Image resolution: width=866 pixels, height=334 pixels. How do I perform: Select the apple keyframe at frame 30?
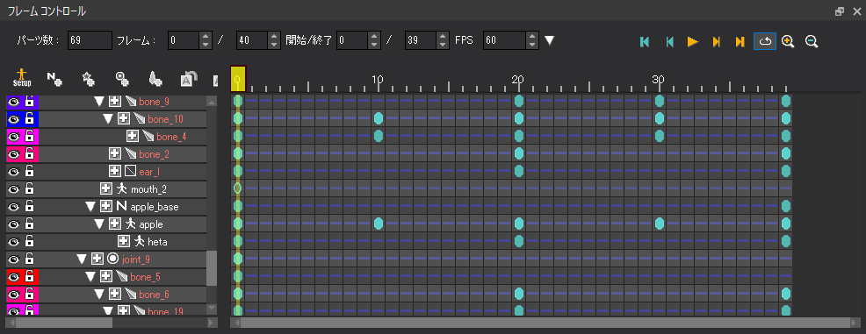tap(659, 224)
